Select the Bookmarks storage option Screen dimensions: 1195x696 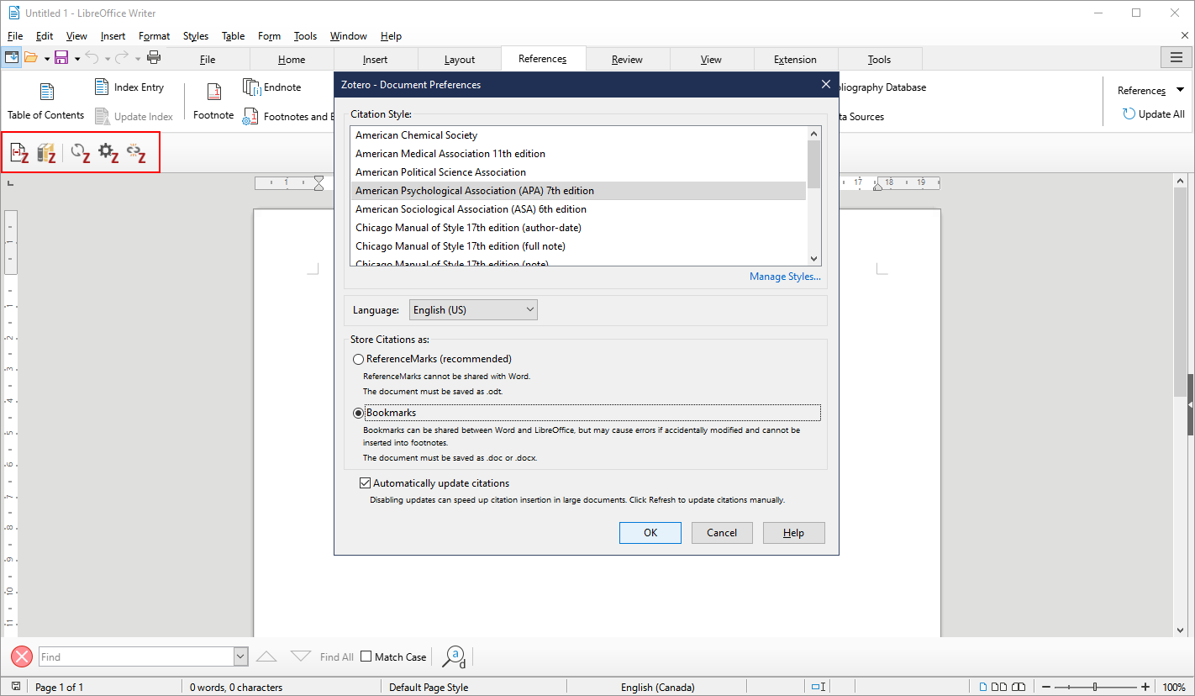tap(359, 413)
